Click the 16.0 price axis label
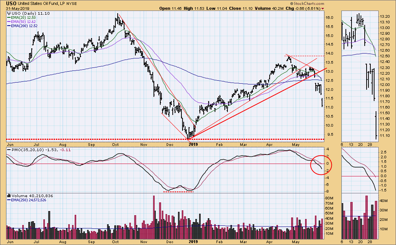396x245 pixels. coord(329,18)
